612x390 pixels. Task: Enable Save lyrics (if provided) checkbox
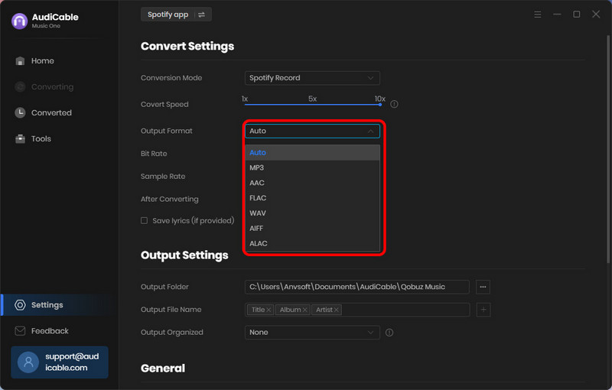144,221
